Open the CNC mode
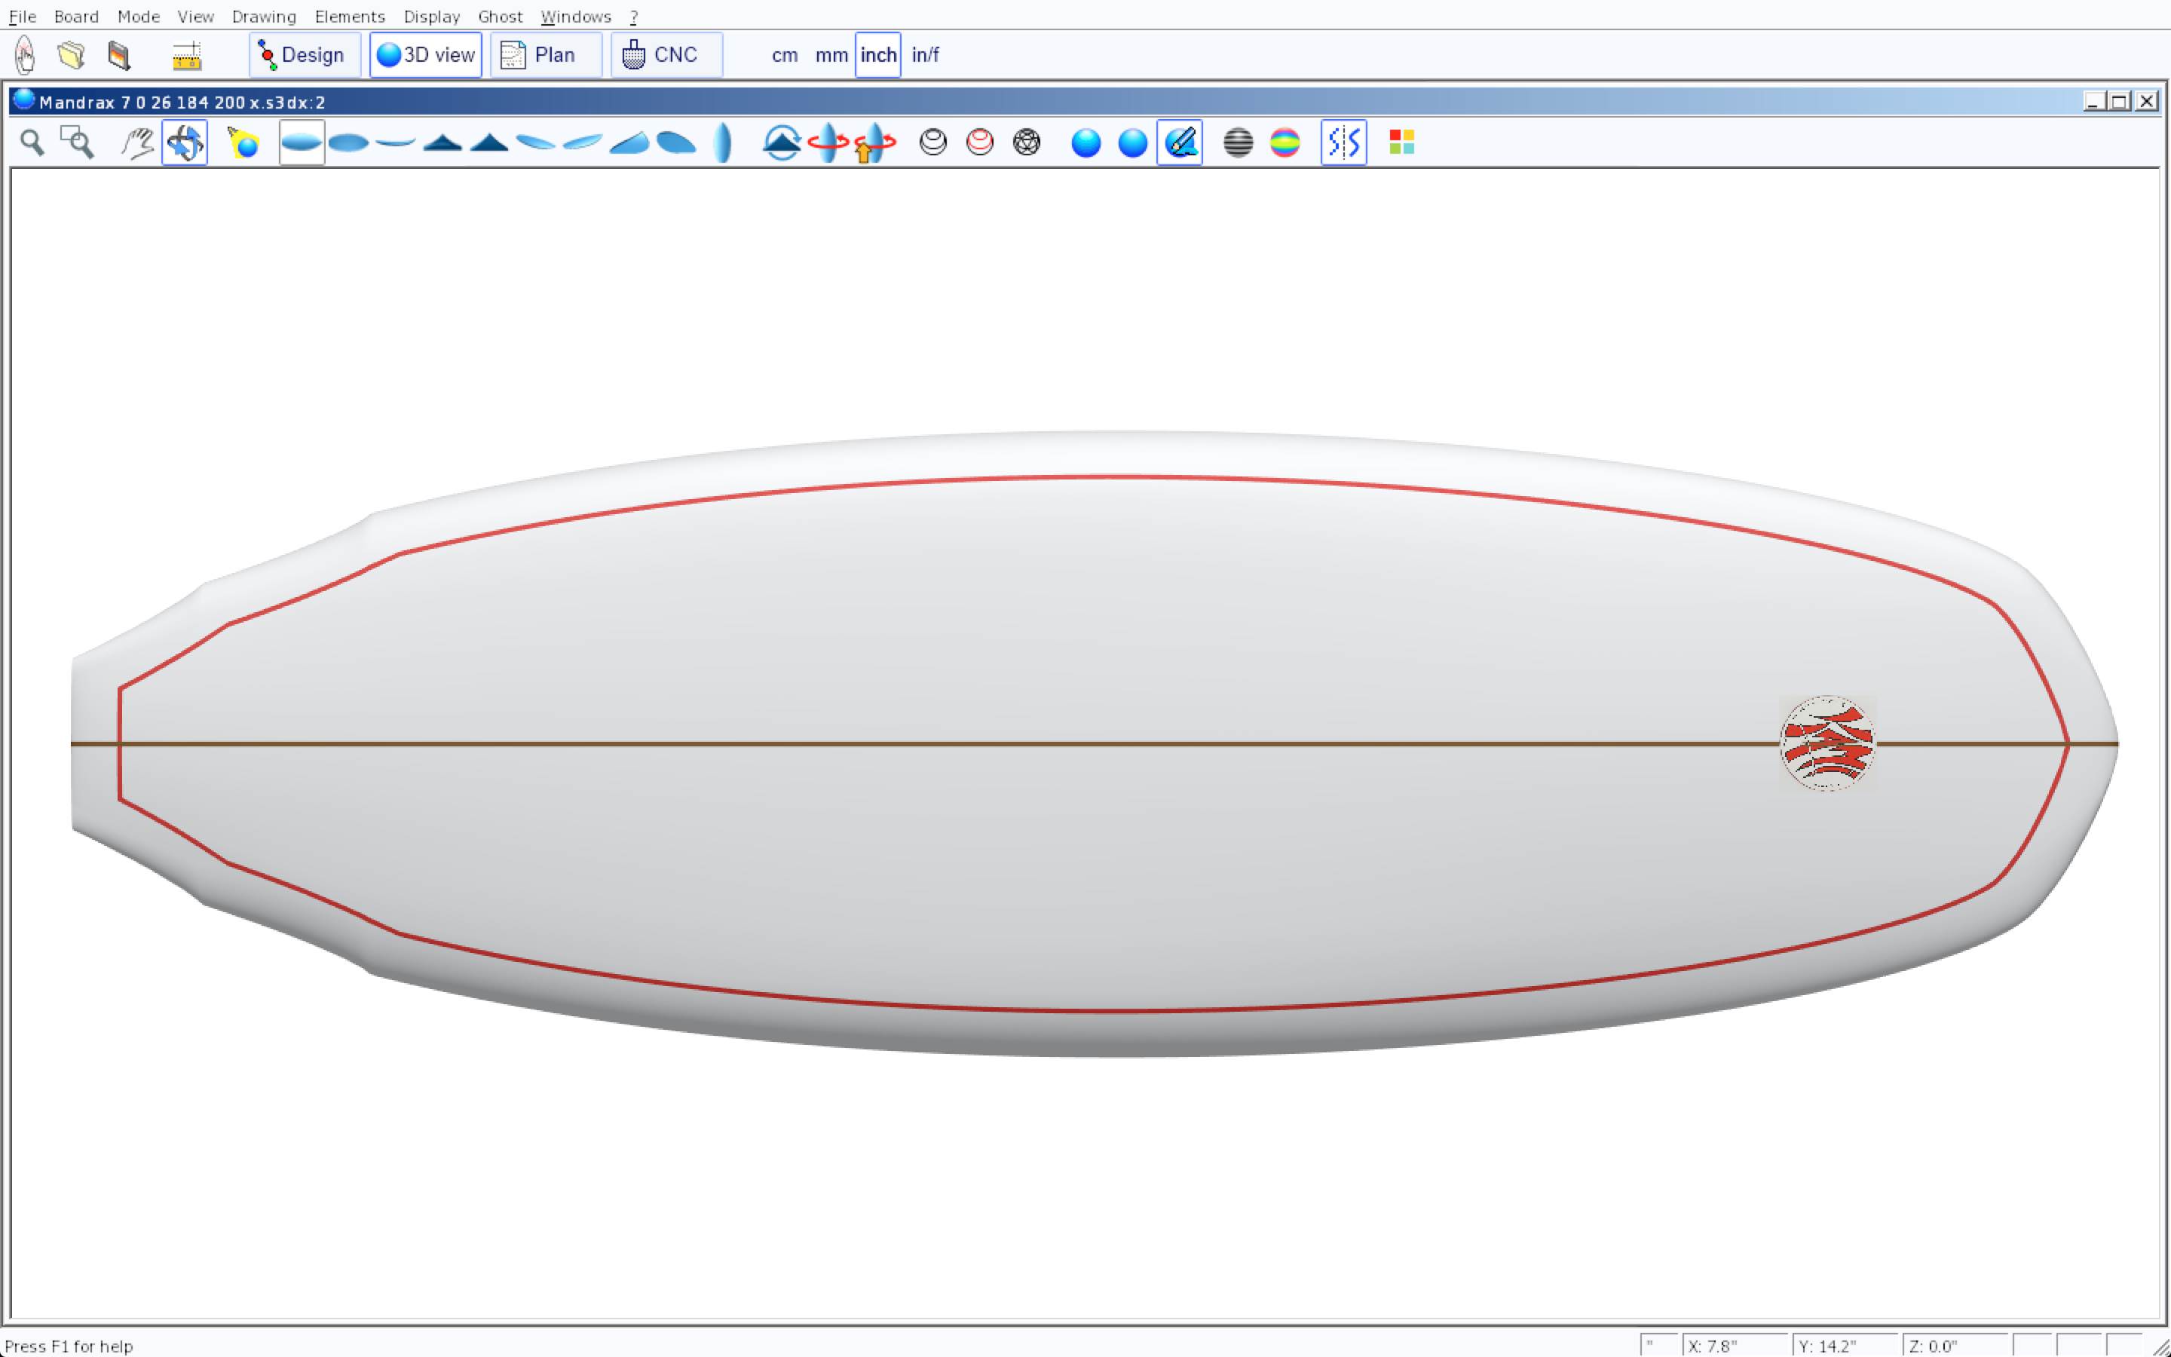Image resolution: width=2171 pixels, height=1357 pixels. point(666,55)
